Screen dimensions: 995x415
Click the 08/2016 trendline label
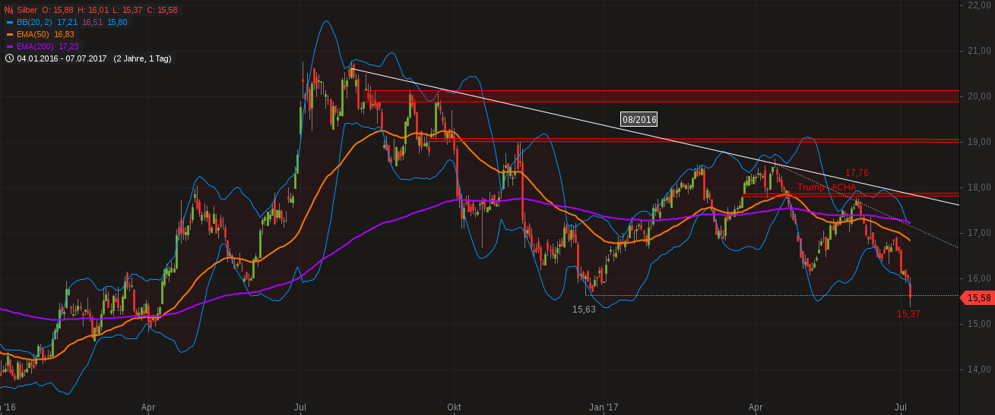point(639,119)
